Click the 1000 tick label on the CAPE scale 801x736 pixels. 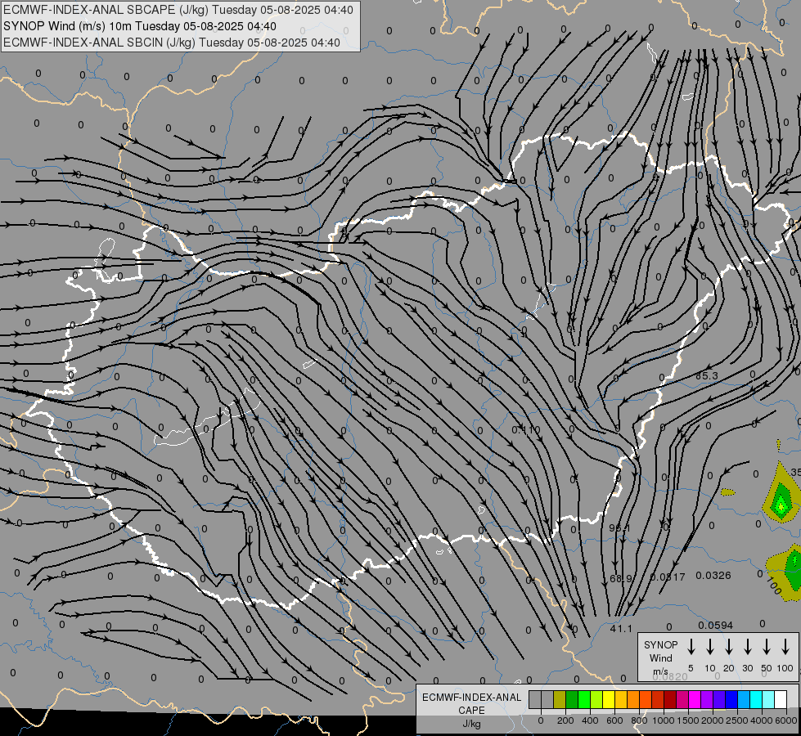coord(663,720)
